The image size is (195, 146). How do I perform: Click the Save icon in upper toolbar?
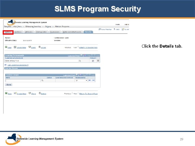pyautogui.click(x=6, y=47)
